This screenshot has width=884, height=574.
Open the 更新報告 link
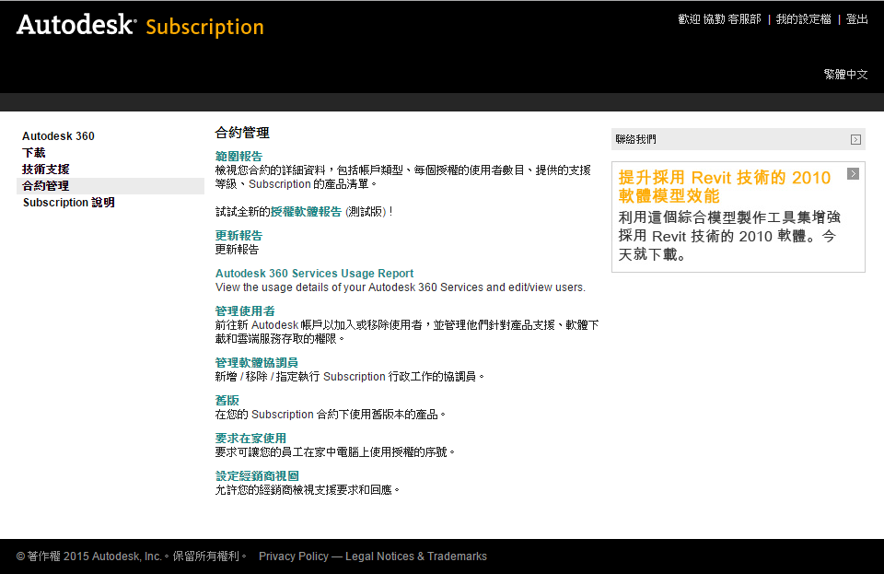(x=239, y=236)
